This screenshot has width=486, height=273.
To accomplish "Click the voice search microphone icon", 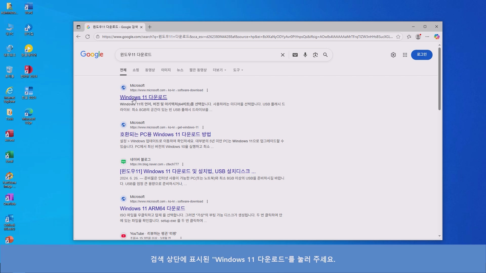I will (305, 55).
